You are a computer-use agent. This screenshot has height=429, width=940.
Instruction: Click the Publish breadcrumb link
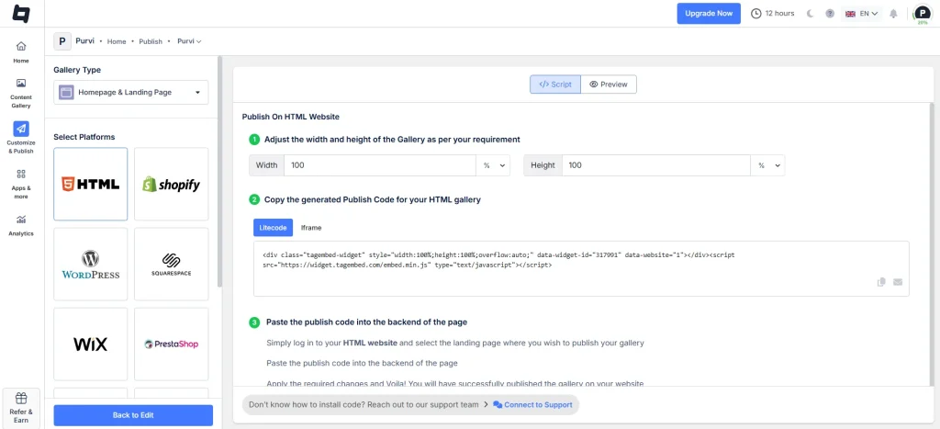tap(151, 41)
